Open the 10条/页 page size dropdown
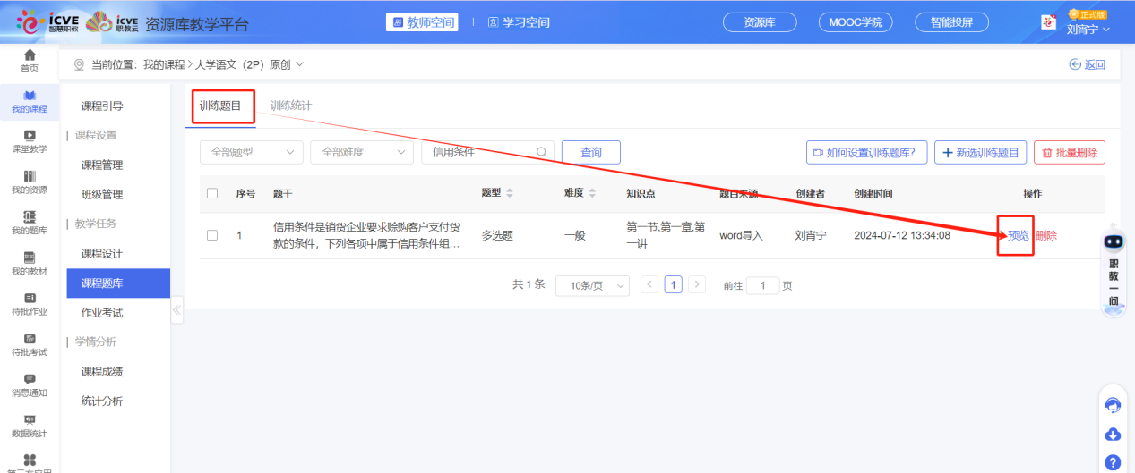This screenshot has height=473, width=1135. [x=591, y=285]
